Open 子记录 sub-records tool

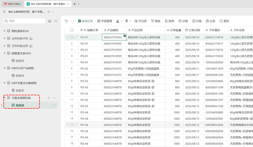tap(141, 21)
